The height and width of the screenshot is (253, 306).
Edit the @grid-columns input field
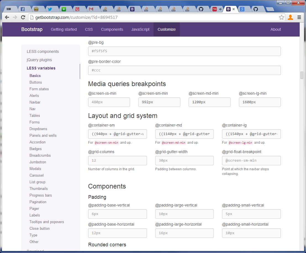tap(117, 161)
